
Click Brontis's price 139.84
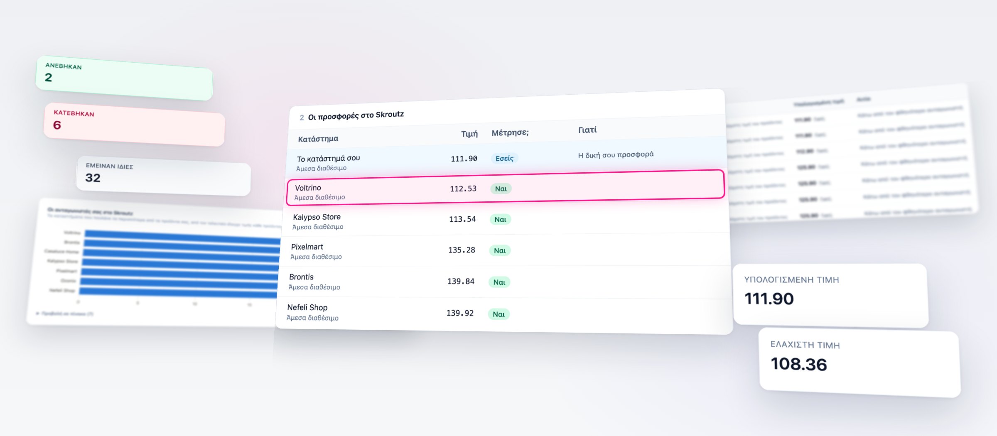(461, 281)
